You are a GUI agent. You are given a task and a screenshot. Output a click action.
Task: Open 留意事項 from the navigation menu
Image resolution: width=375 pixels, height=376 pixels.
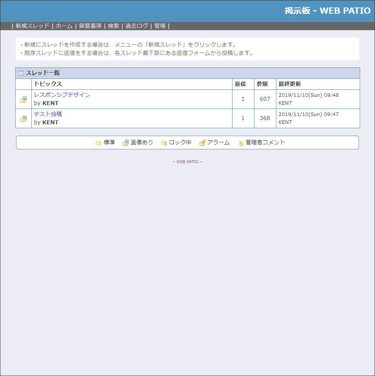[x=90, y=26]
